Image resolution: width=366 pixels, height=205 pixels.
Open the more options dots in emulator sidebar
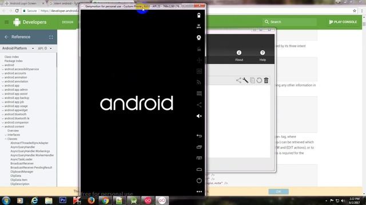pos(199,191)
